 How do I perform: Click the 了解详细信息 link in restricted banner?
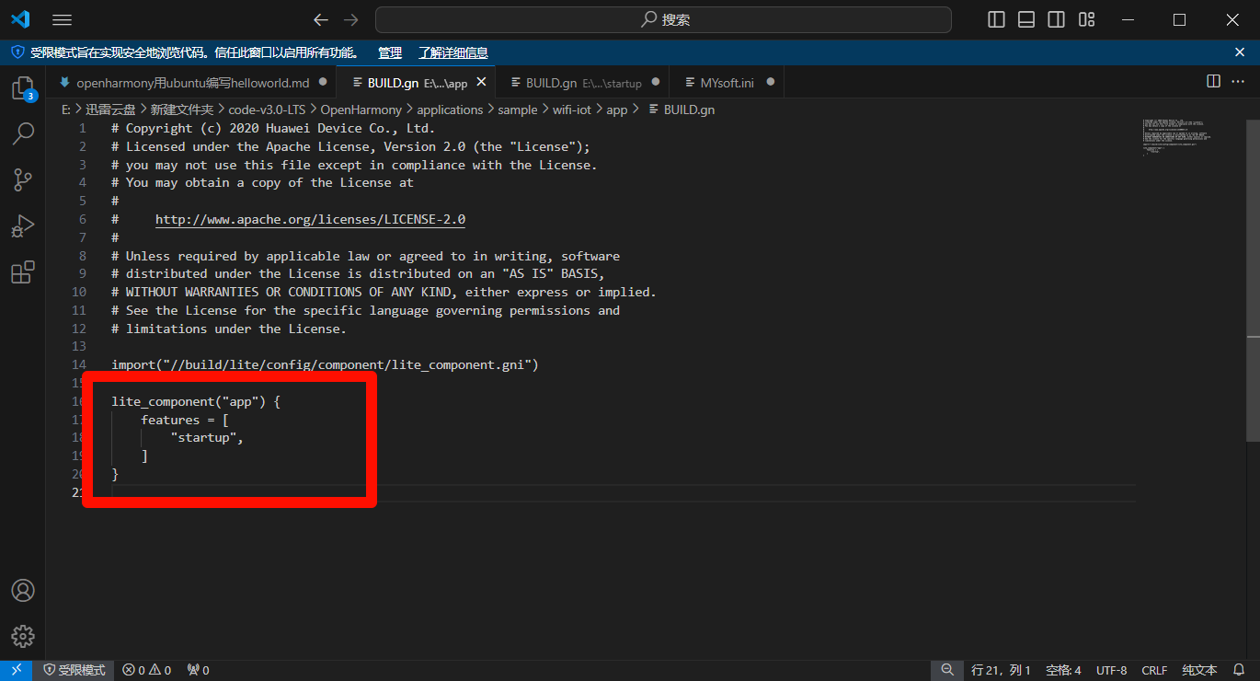tap(452, 52)
